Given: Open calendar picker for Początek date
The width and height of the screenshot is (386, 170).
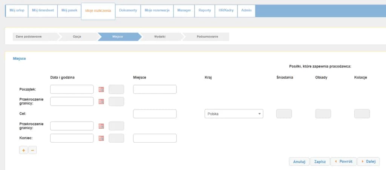Looking at the screenshot, I should pyautogui.click(x=101, y=89).
